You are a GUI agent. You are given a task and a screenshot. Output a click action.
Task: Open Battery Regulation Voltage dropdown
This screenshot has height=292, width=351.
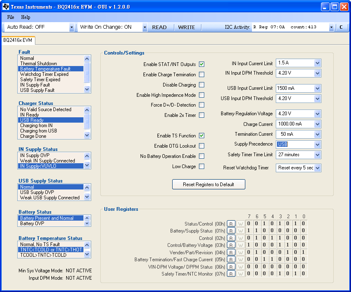coord(317,114)
